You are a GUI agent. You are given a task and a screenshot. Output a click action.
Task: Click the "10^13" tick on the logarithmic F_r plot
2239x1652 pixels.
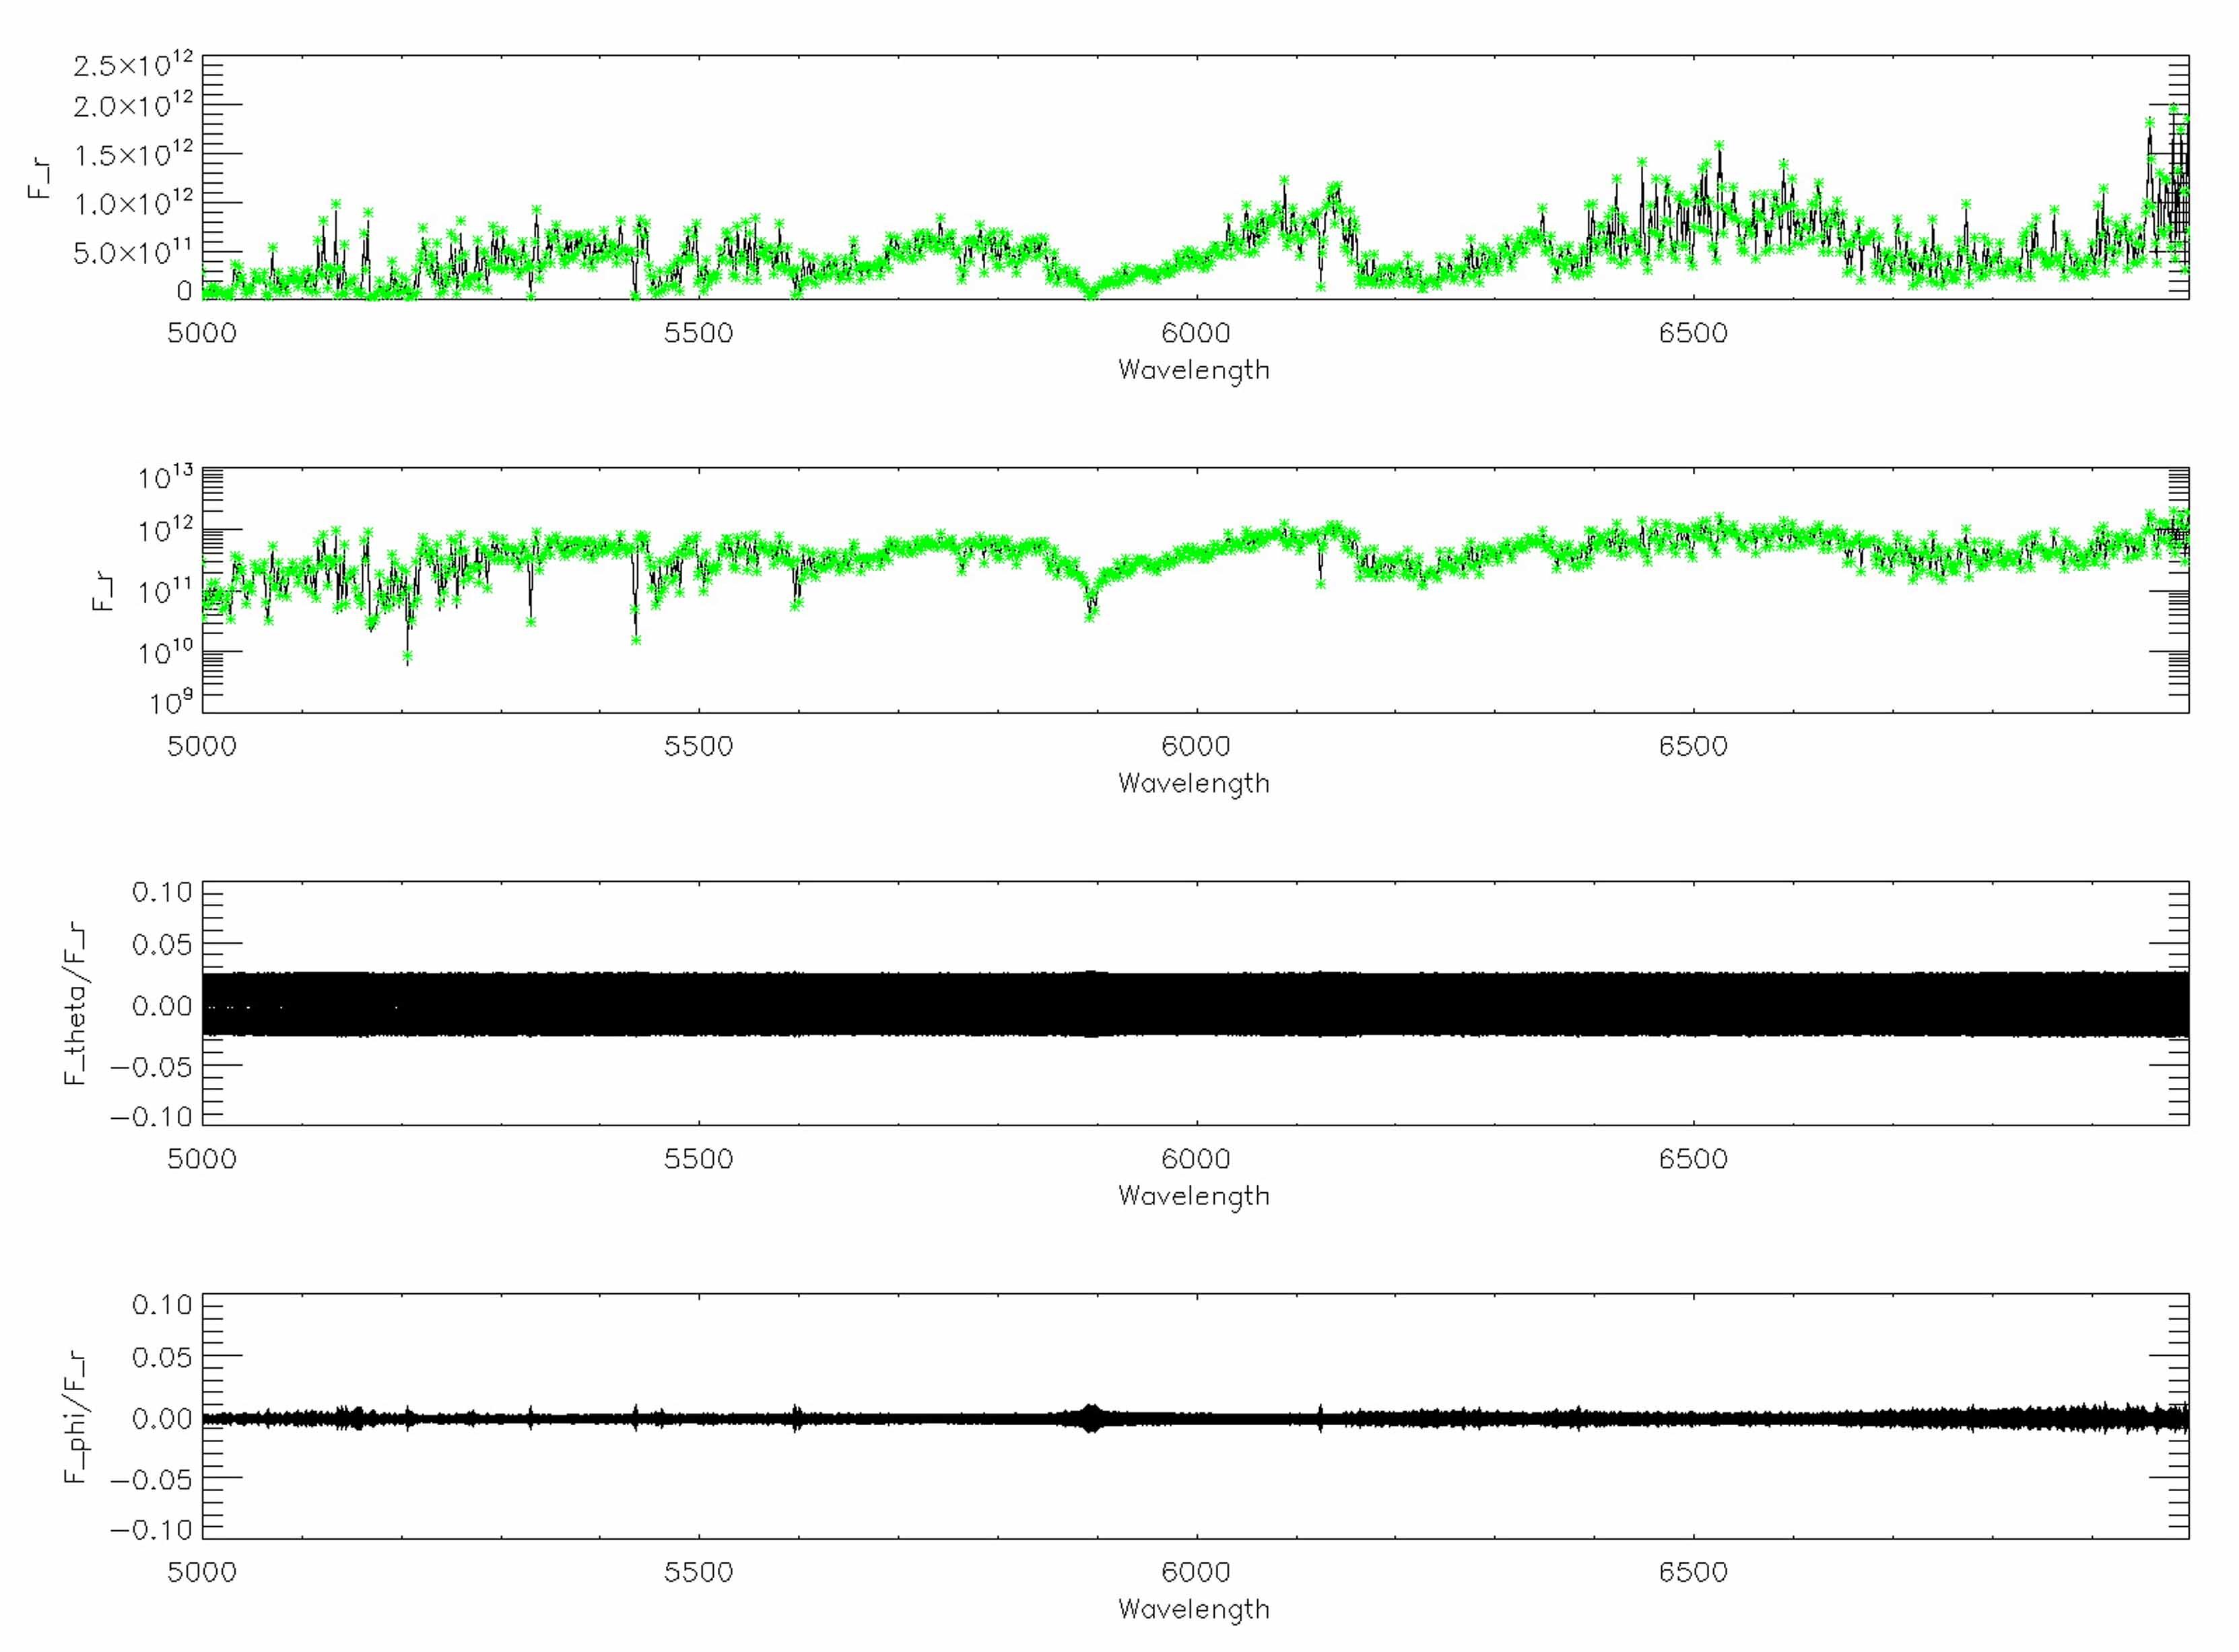(x=165, y=477)
